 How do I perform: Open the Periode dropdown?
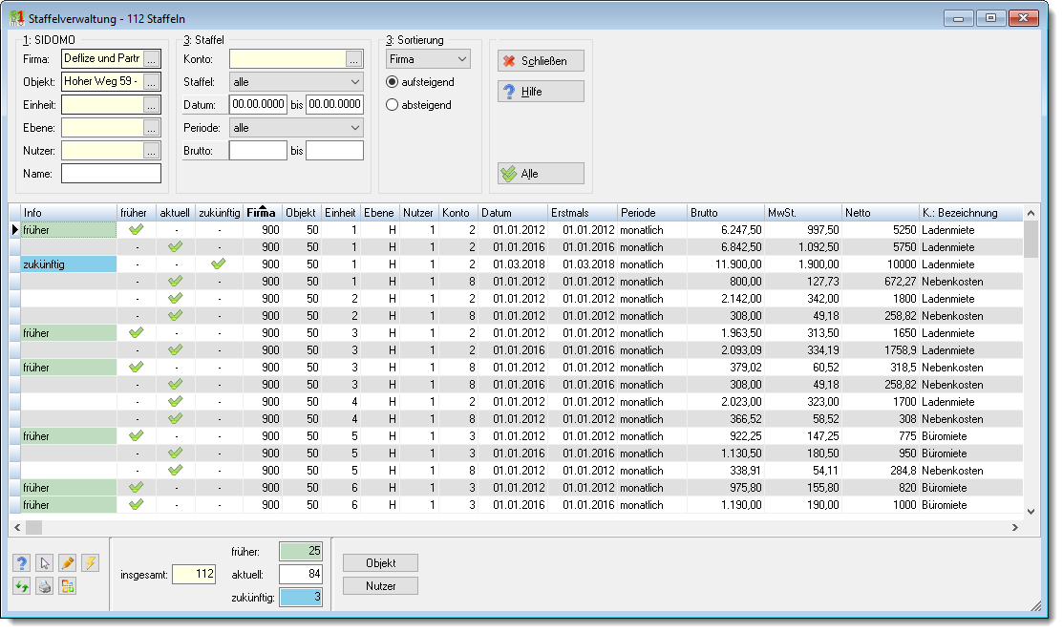296,128
